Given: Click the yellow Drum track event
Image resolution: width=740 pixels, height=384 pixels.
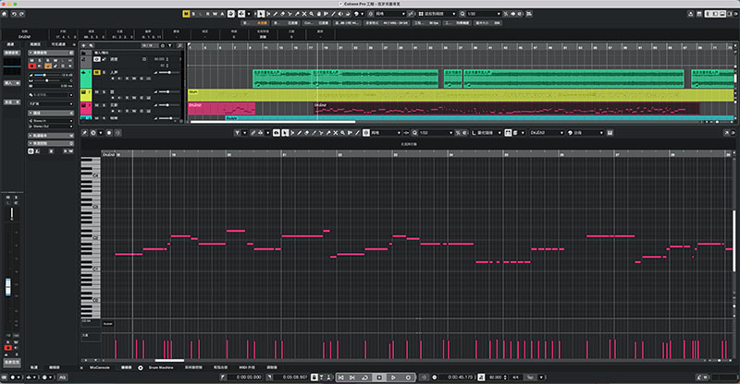Looking at the screenshot, I should 461,95.
